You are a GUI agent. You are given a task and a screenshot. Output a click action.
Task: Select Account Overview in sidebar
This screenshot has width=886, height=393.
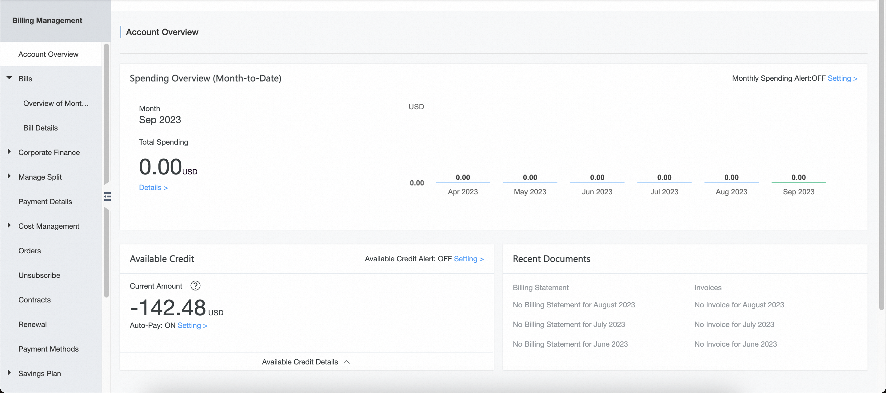pyautogui.click(x=49, y=54)
